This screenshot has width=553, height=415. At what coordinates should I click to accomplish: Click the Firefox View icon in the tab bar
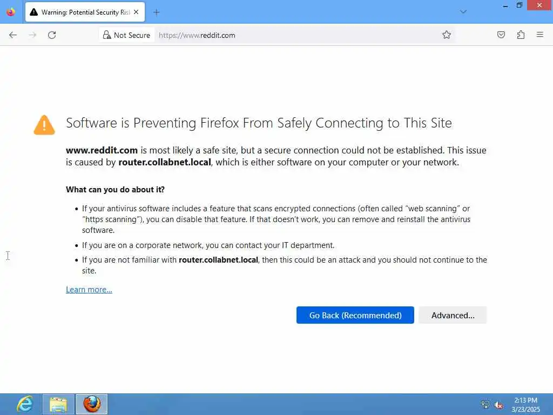coord(11,12)
